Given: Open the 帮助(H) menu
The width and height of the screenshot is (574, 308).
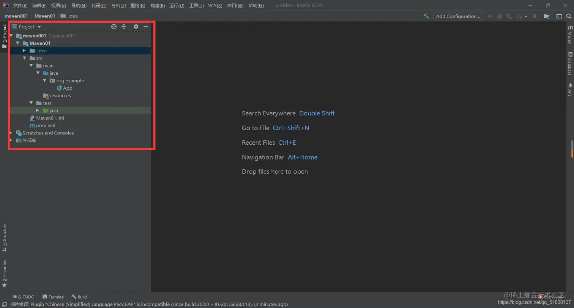Looking at the screenshot, I should coord(256,6).
